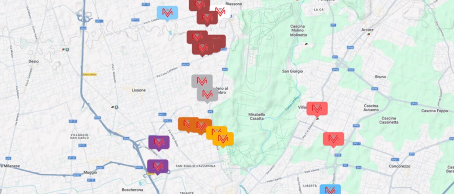Click the Bruno locality label

click(380, 77)
